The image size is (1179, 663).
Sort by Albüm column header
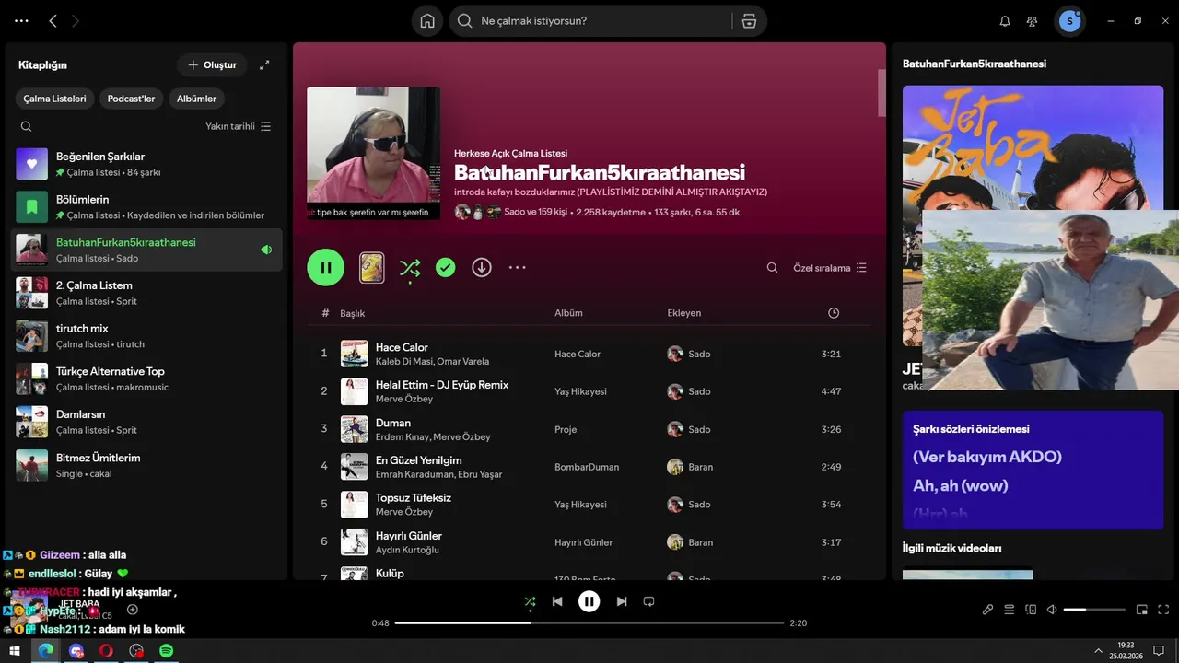pyautogui.click(x=568, y=313)
